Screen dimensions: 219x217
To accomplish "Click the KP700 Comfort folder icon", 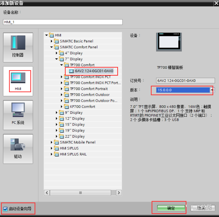I will [66, 107].
